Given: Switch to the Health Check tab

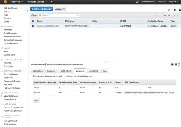Looking at the screenshot, I should tap(66, 71).
